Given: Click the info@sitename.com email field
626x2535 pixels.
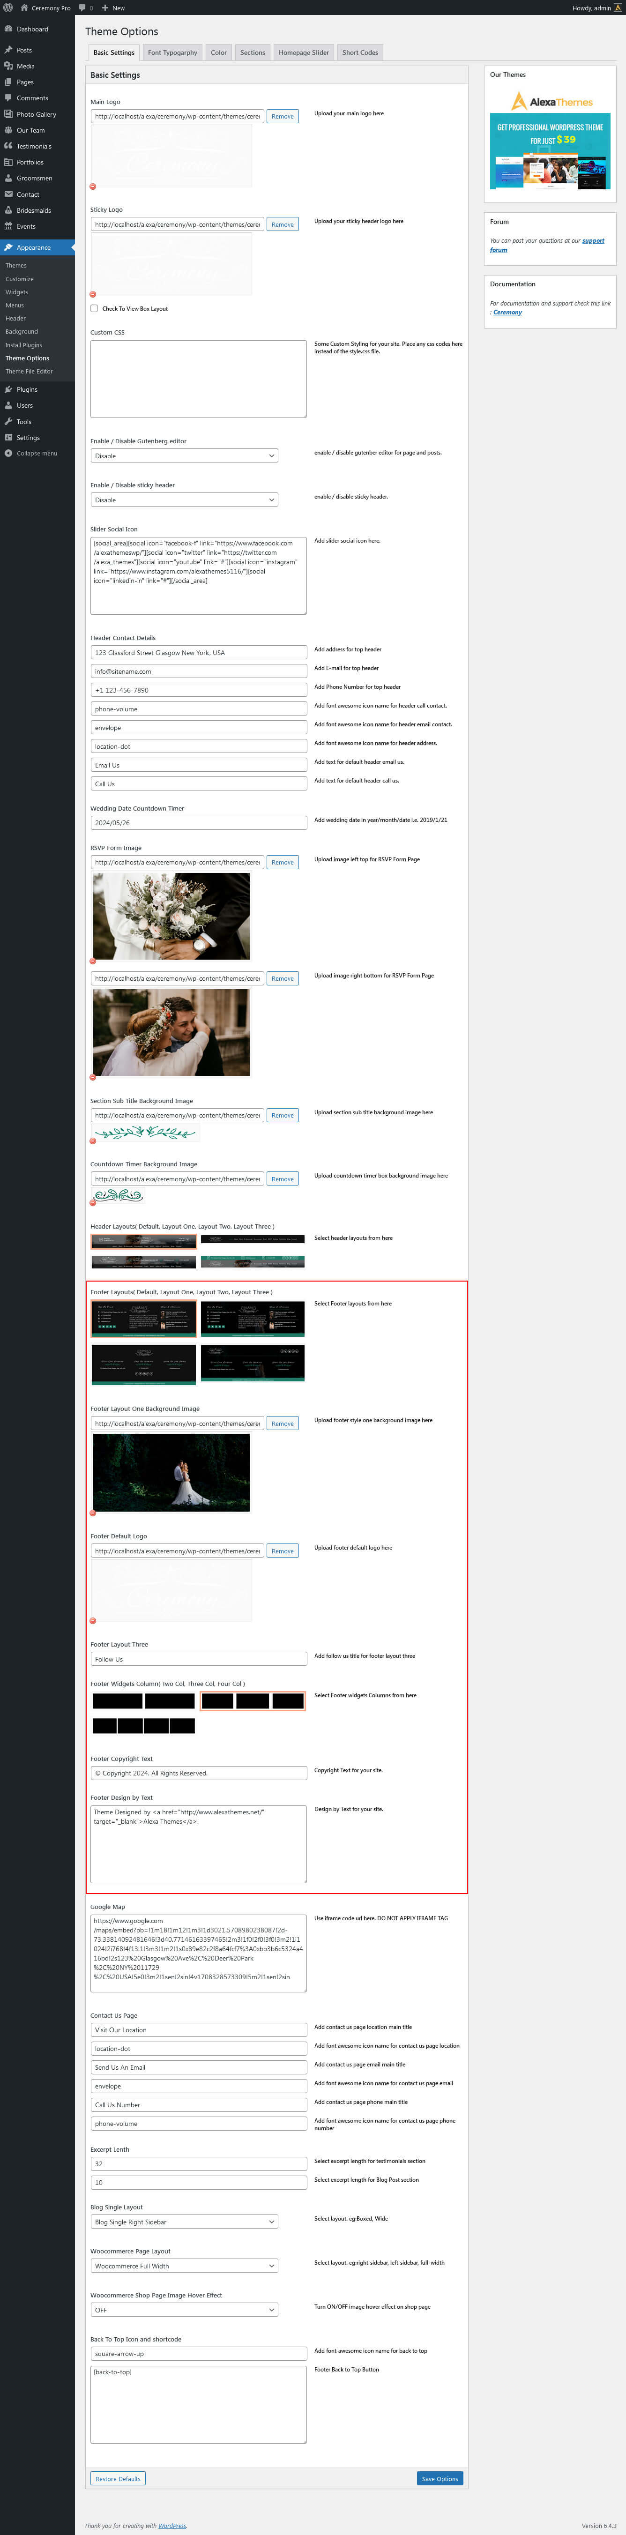Looking at the screenshot, I should [199, 671].
